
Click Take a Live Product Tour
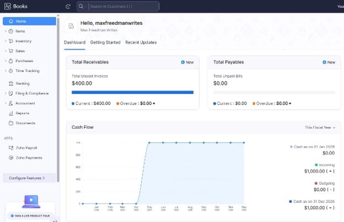pos(30,216)
